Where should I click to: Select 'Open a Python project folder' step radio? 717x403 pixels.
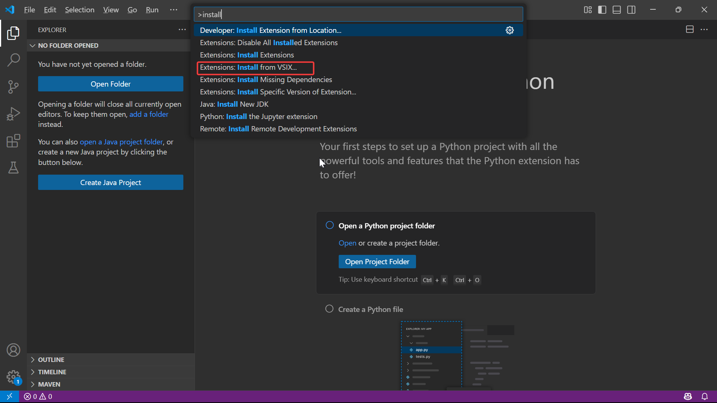[329, 225]
